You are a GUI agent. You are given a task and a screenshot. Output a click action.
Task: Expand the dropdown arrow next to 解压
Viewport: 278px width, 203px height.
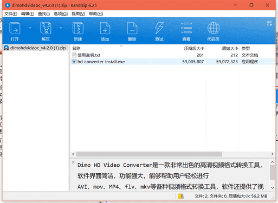61,28
